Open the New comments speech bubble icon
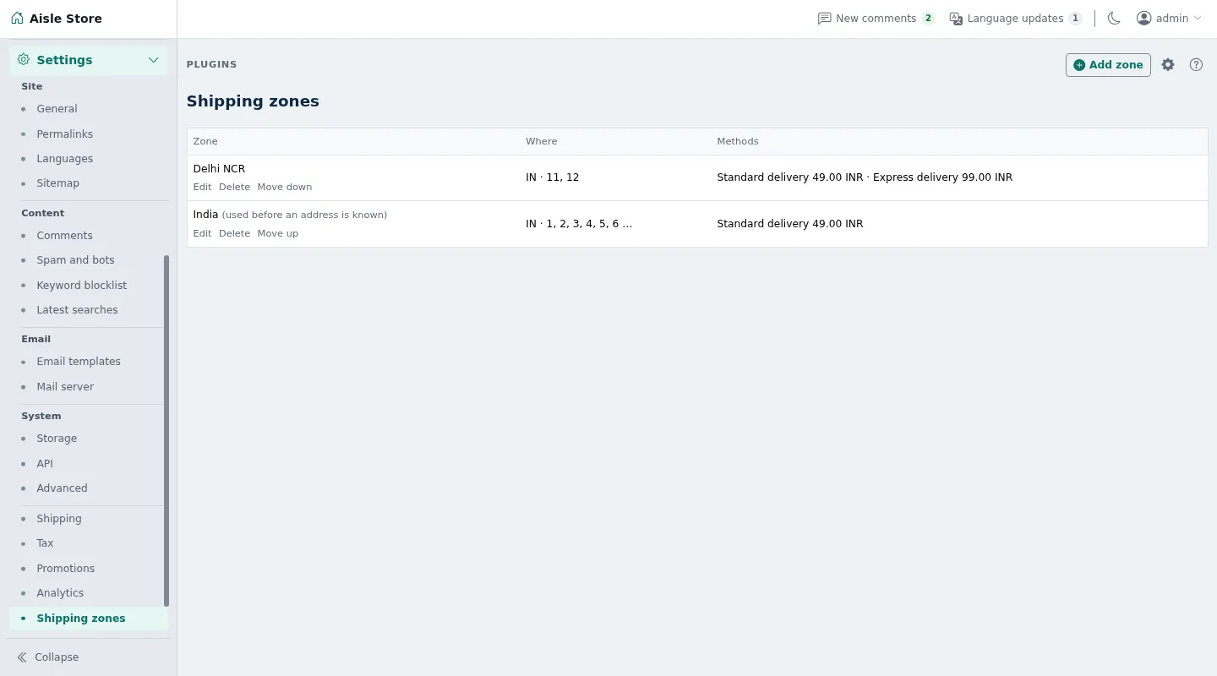This screenshot has height=676, width=1217. [x=824, y=19]
